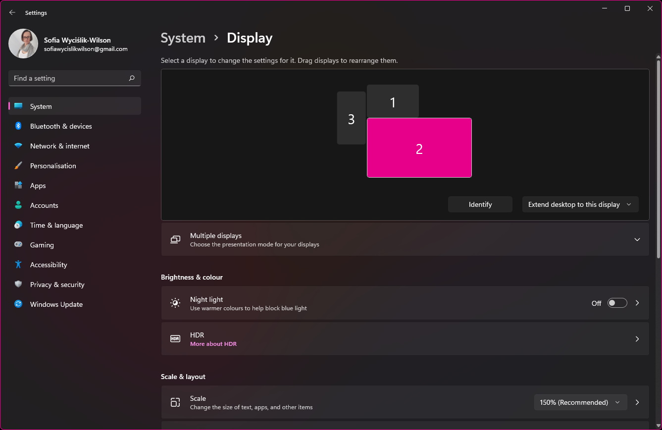Open Accessibility settings

(x=18, y=265)
